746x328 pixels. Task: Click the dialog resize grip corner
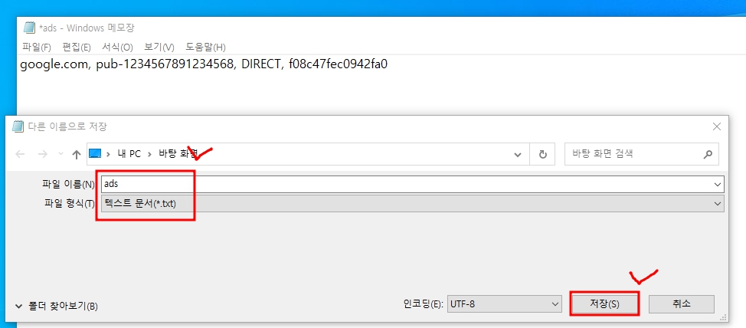tap(723, 317)
